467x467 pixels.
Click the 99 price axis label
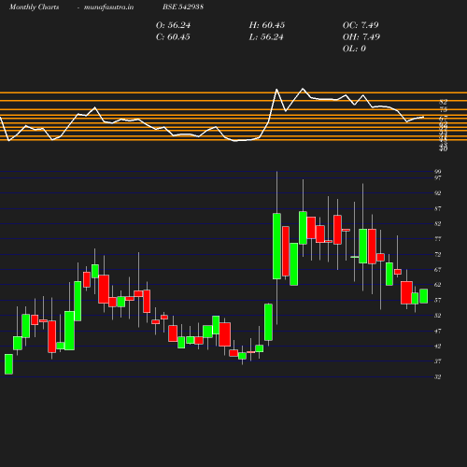pyautogui.click(x=438, y=172)
